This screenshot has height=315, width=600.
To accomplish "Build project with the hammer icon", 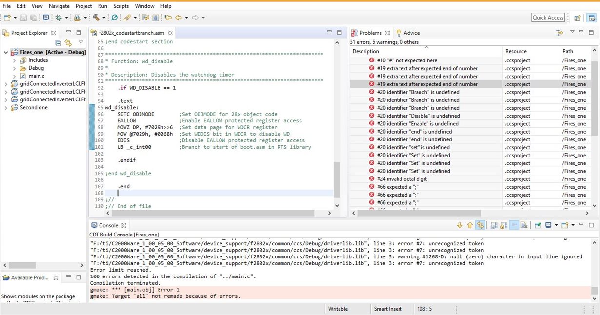I will pos(96,18).
